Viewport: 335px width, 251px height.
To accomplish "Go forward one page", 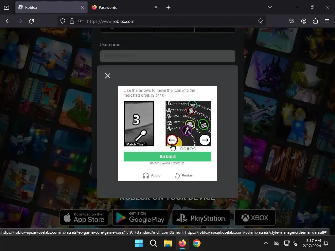I will pyautogui.click(x=20, y=21).
